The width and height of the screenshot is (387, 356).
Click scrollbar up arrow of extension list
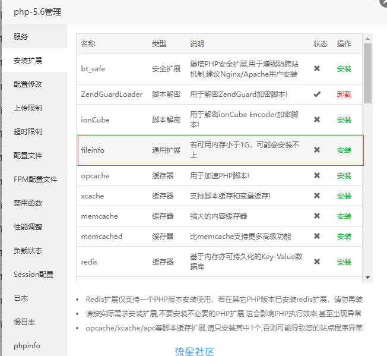coord(367,39)
